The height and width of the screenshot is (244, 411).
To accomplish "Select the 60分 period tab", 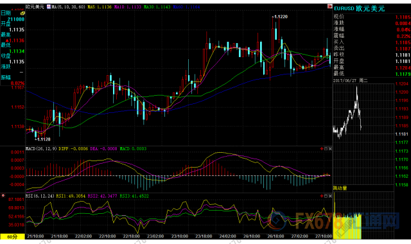I will click(x=12, y=237).
